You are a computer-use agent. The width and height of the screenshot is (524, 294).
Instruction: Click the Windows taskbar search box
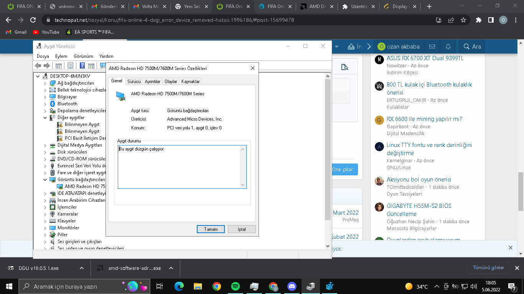coord(84,286)
